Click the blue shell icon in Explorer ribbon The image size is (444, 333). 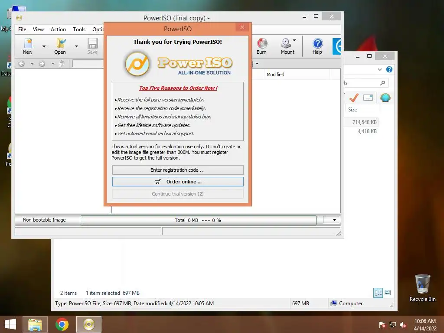tap(385, 98)
